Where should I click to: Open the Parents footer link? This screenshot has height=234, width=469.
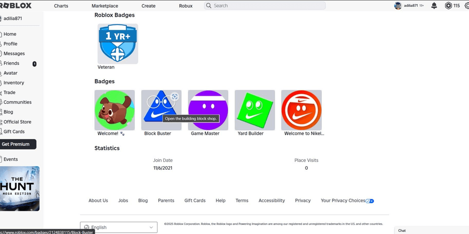click(x=166, y=201)
